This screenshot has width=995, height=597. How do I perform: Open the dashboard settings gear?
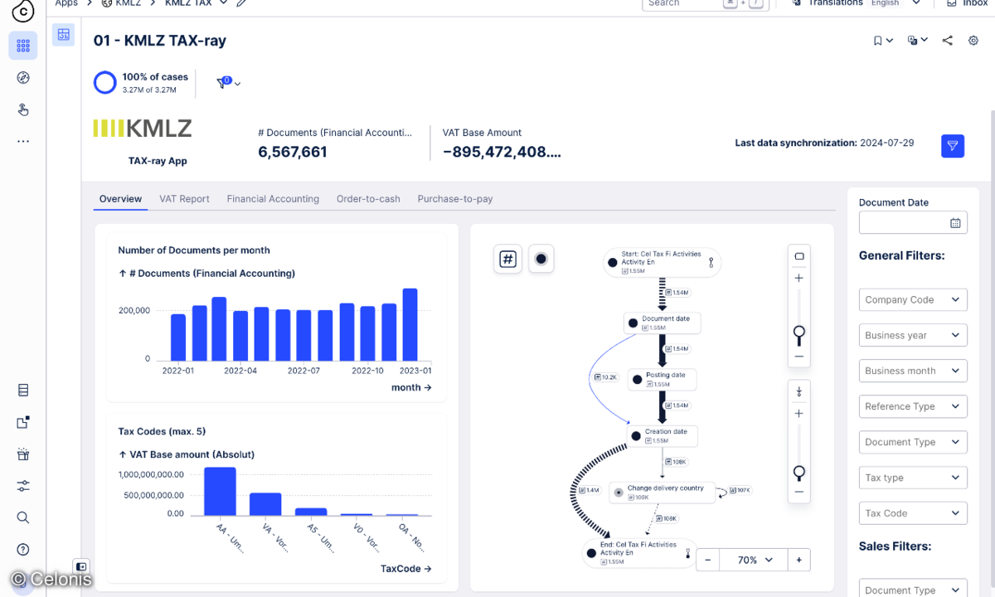973,41
